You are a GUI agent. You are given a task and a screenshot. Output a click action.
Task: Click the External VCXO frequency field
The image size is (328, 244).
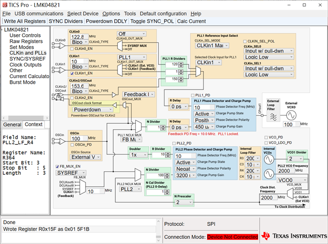pyautogui.click(x=291, y=124)
